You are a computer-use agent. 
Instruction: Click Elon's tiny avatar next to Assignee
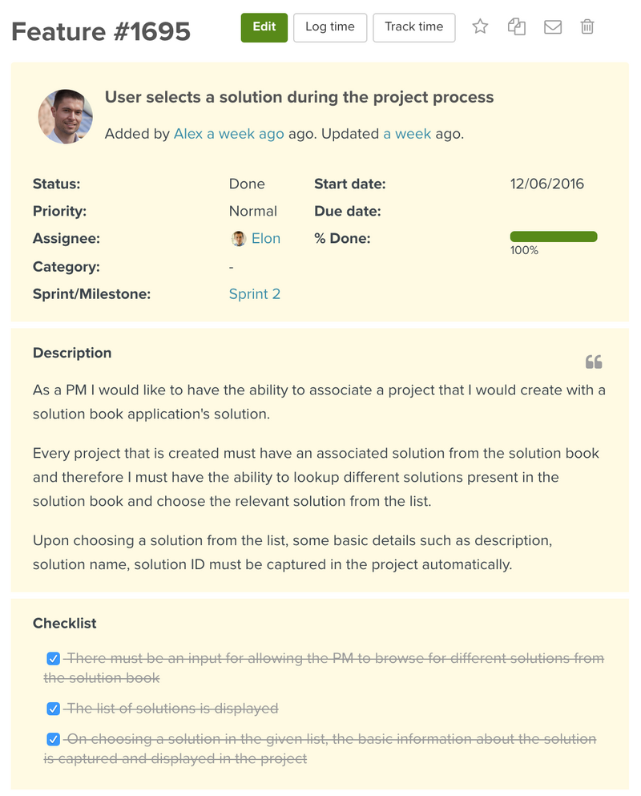pyautogui.click(x=238, y=238)
